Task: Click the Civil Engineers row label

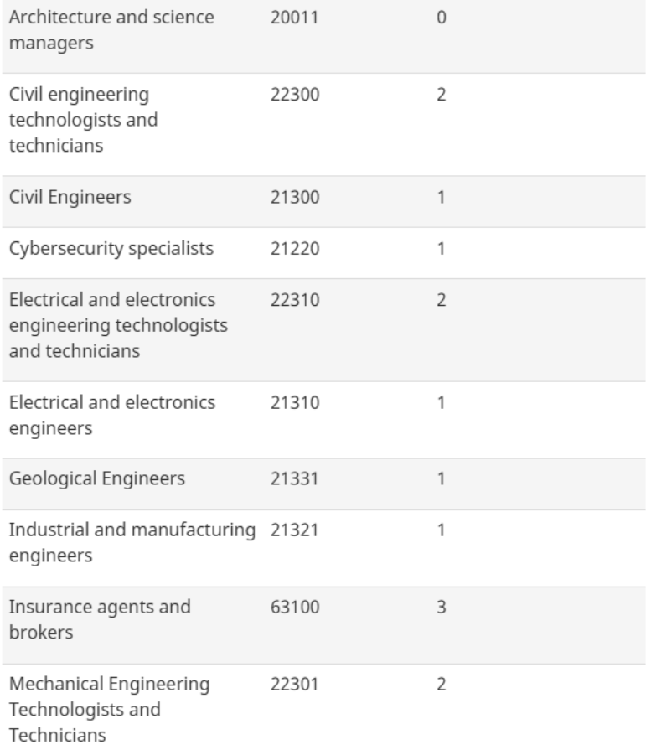Action: pyautogui.click(x=70, y=198)
